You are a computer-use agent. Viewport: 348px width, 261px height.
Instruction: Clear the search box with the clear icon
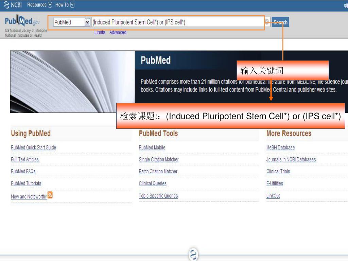(x=267, y=21)
